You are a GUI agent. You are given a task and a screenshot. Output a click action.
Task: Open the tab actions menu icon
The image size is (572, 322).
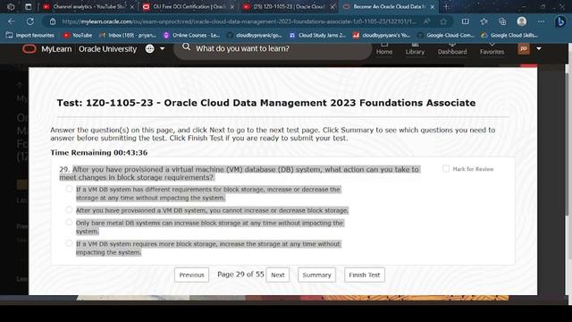pyautogui.click(x=28, y=6)
